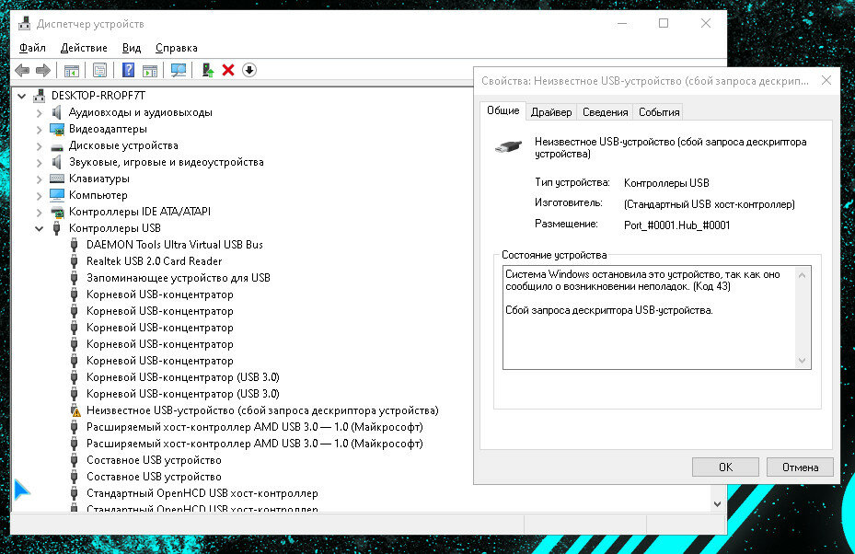Click the device tree scroll-down arrow
855x554 pixels.
717,504
